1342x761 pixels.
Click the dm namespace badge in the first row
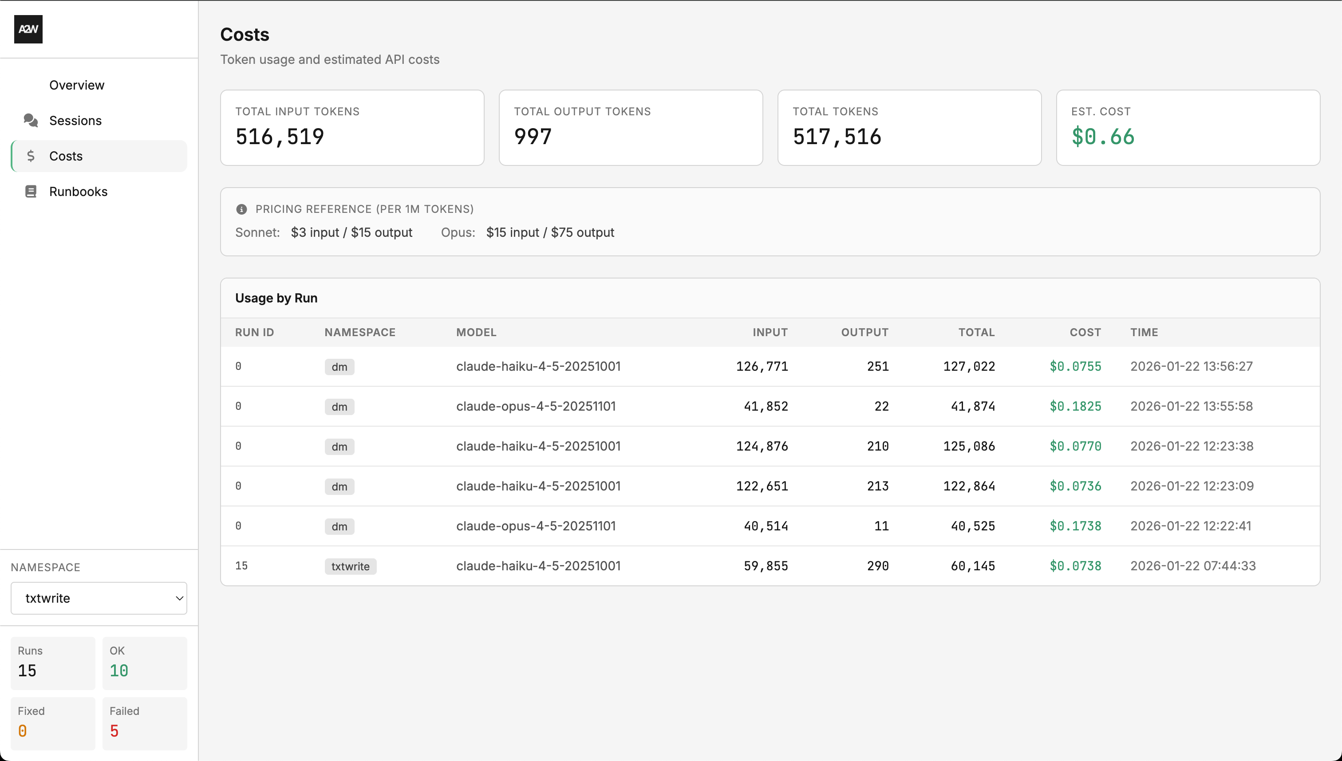coord(339,366)
